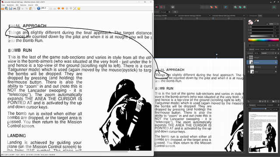This screenshot has width=280, height=157.
Task: Select the Rechteck layer row
Action: 262,67
